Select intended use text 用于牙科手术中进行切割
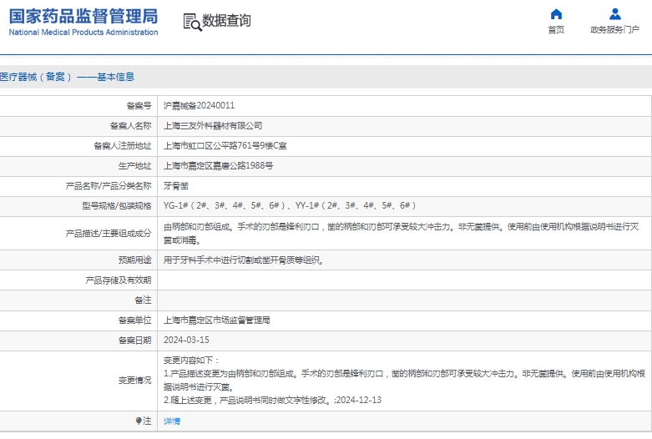Screen dimensions: 652x439 pos(244,260)
